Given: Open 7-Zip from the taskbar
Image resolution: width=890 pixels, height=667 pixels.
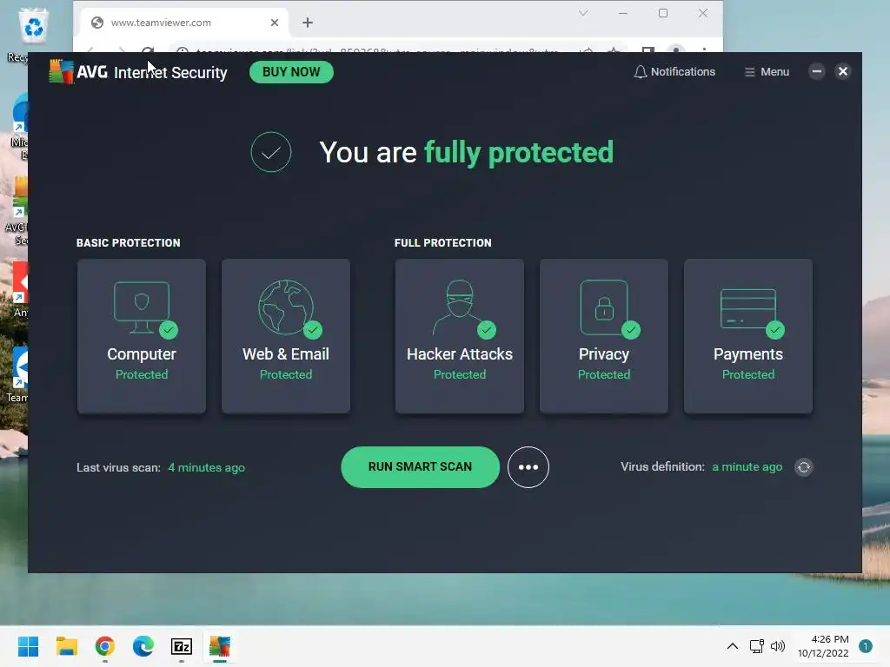Looking at the screenshot, I should (x=182, y=646).
